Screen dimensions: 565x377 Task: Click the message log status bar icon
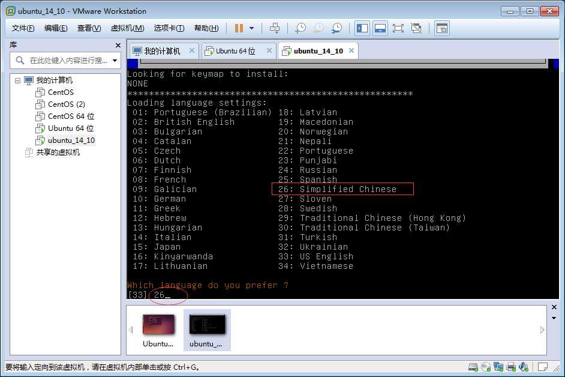[543, 367]
